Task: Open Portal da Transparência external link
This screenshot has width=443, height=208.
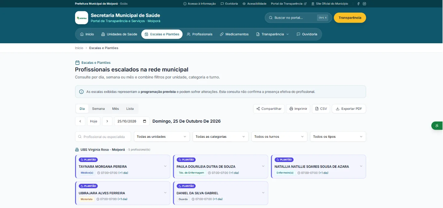Action: [x=289, y=4]
